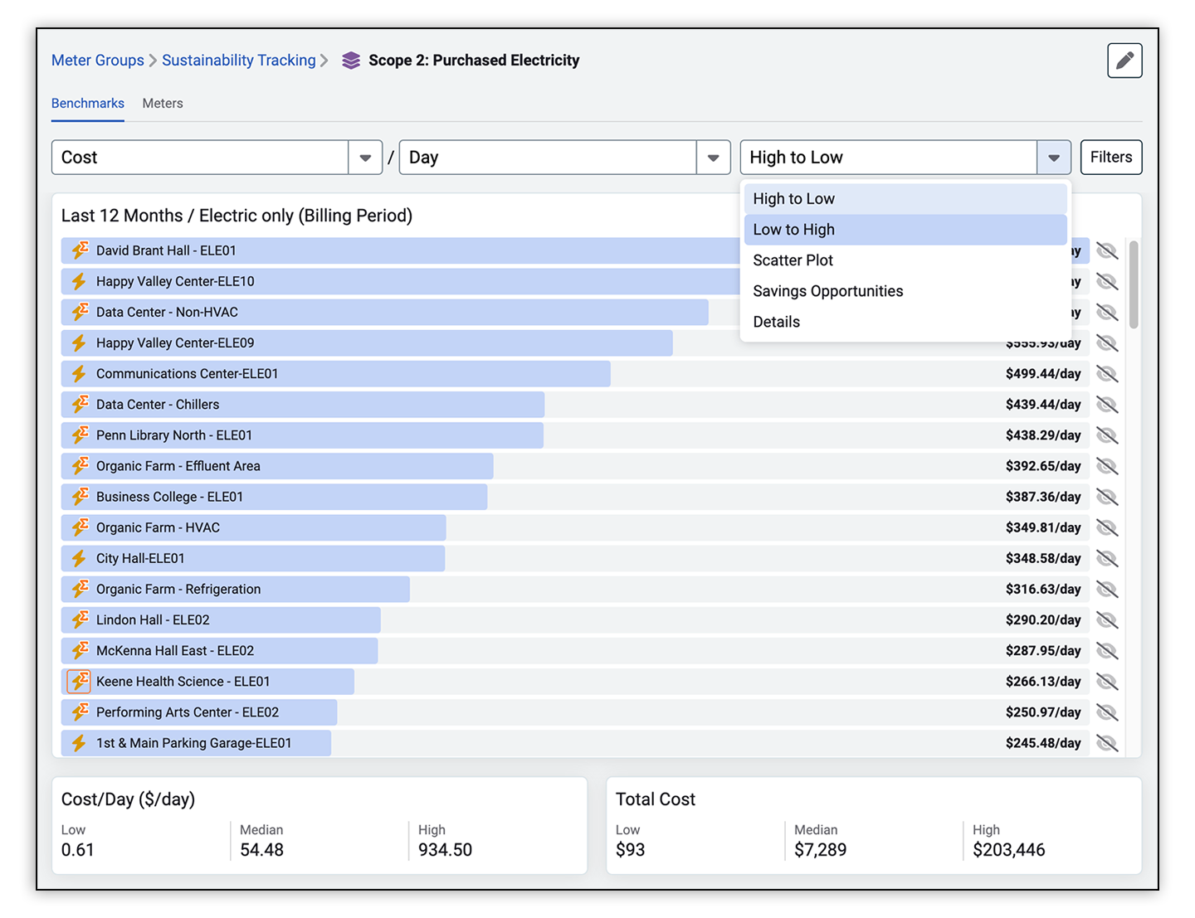
Task: Click the pencil edit icon
Action: tap(1124, 61)
